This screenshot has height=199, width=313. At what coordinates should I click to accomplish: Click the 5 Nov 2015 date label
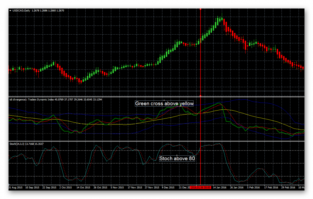coord(117,187)
